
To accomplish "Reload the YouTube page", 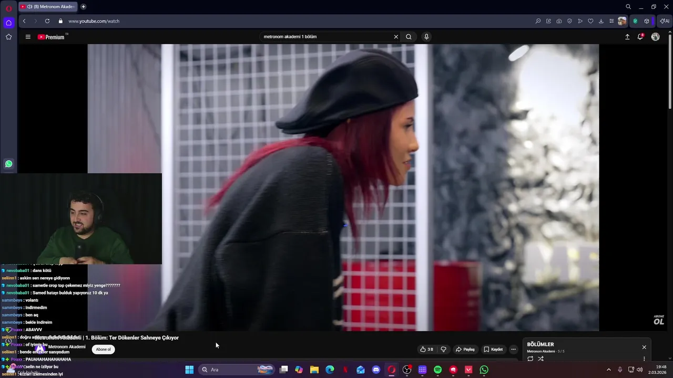I will point(47,21).
